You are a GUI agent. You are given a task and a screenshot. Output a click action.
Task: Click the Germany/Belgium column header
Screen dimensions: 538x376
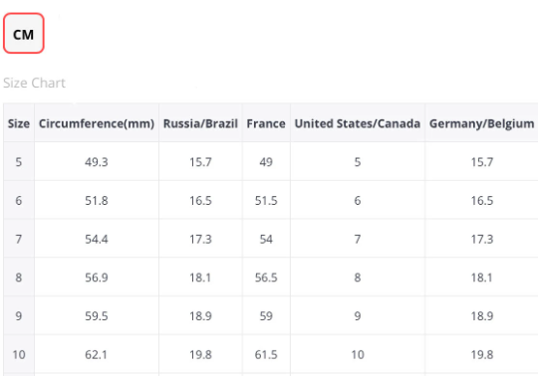click(482, 123)
